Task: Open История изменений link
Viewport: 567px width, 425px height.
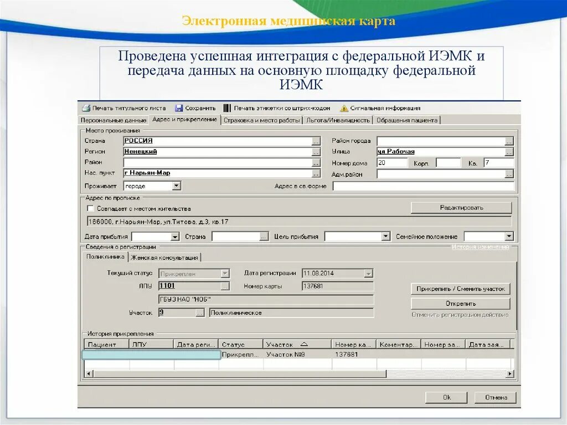Action: click(x=480, y=247)
